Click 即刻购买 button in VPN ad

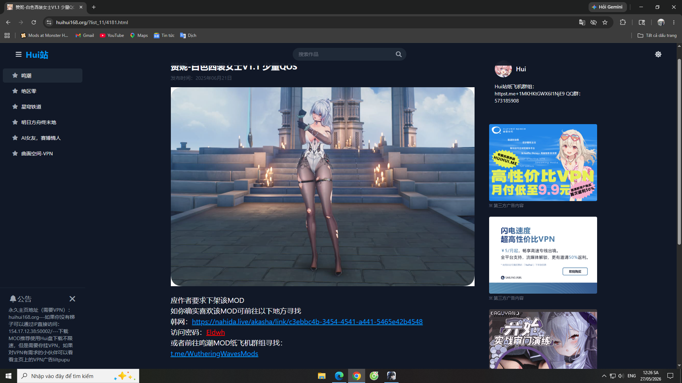coord(575,271)
